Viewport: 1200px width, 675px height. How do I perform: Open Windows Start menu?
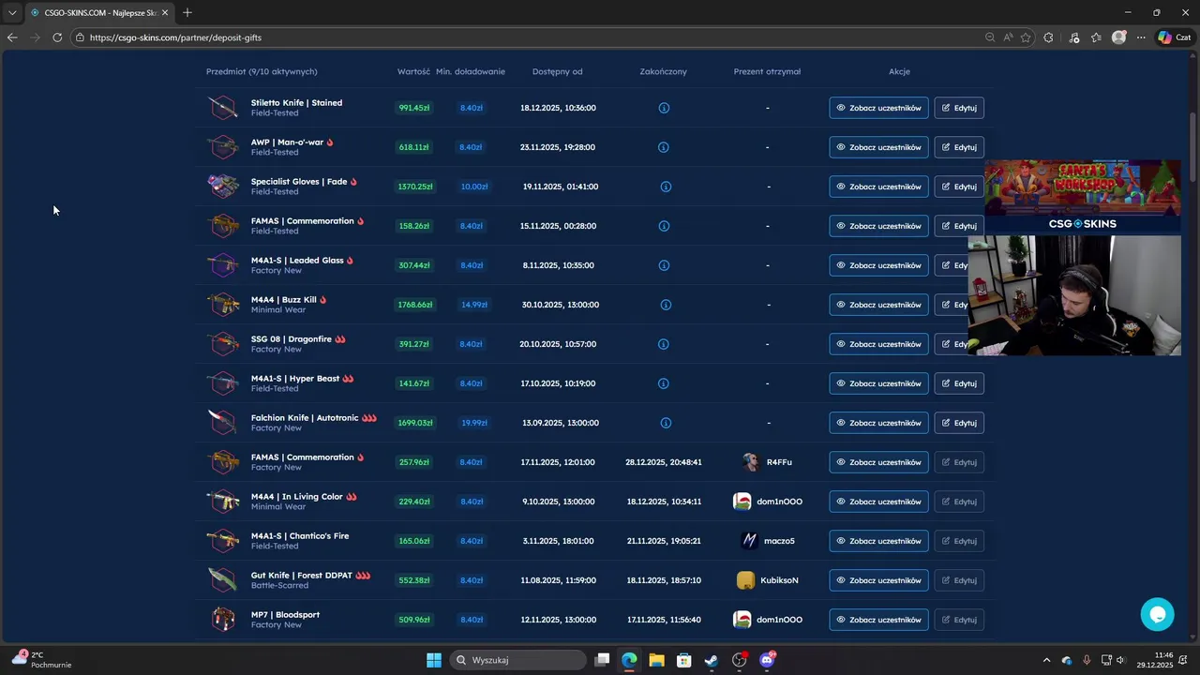coord(434,660)
